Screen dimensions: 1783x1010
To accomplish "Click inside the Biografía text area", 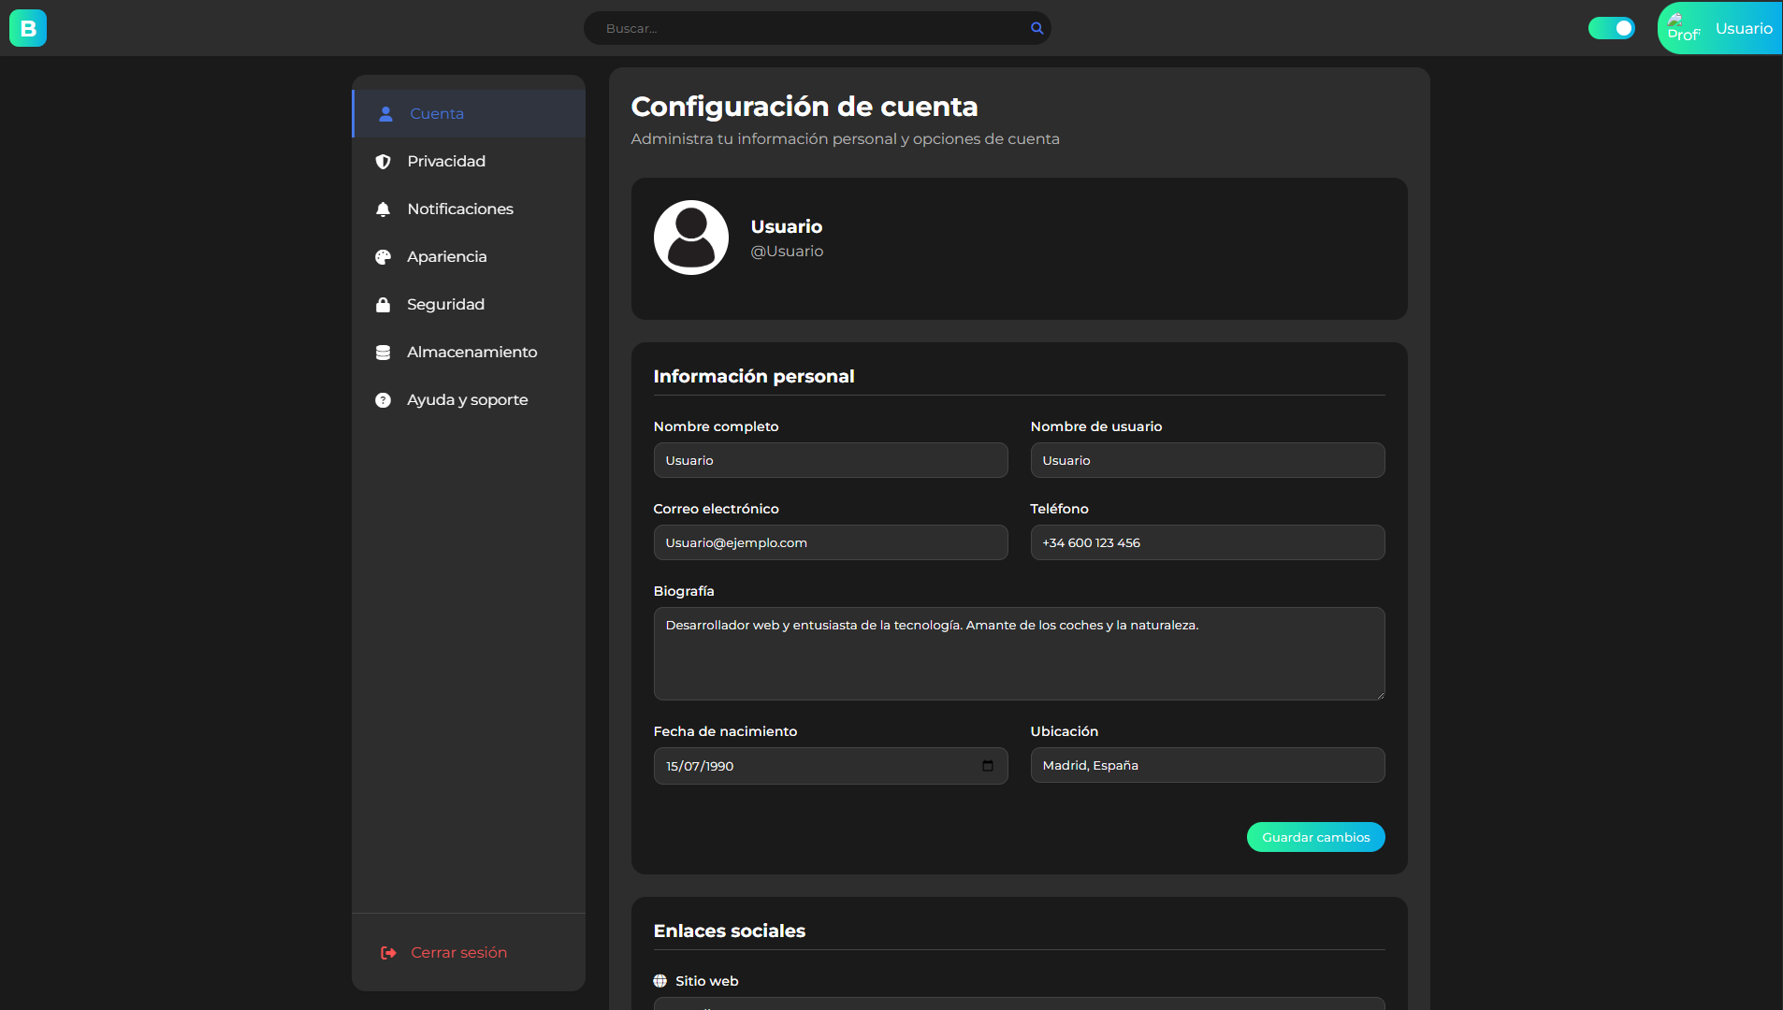I will tap(1019, 653).
